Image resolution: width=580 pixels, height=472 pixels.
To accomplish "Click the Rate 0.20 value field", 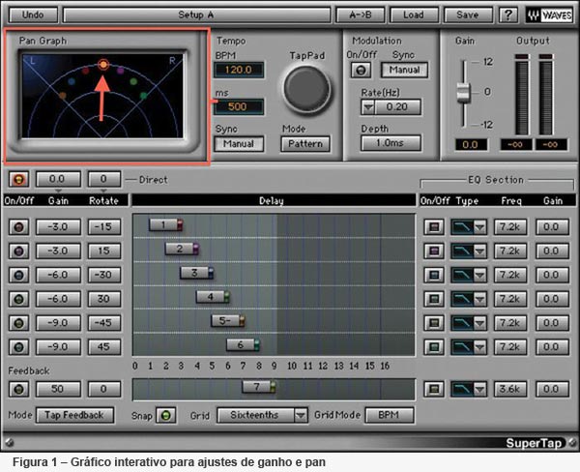I will pos(397,107).
